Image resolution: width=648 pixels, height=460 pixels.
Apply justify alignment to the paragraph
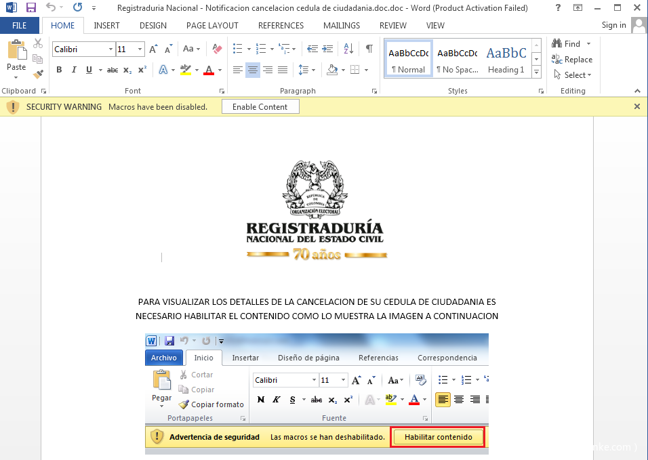[283, 70]
